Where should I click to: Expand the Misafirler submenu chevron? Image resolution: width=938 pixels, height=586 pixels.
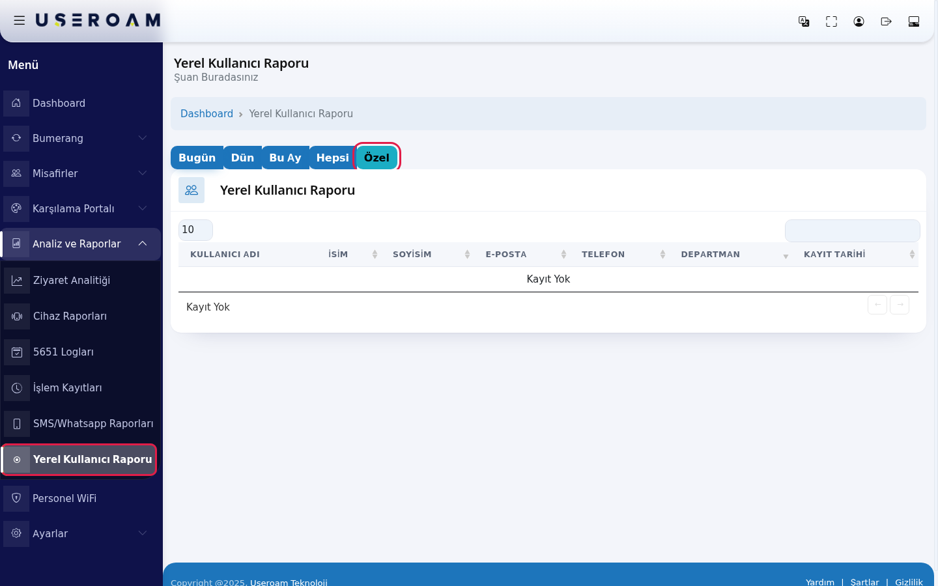point(143,173)
